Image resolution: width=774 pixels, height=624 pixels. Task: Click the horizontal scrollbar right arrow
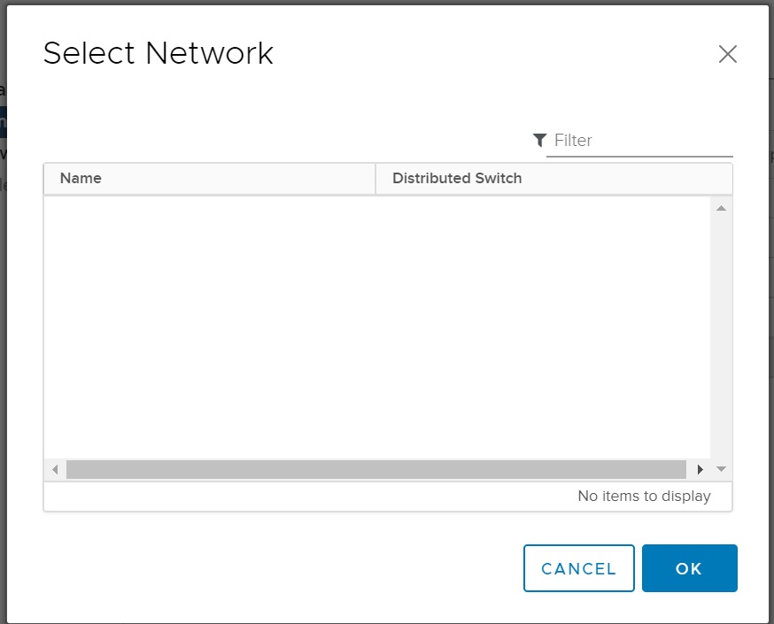700,469
